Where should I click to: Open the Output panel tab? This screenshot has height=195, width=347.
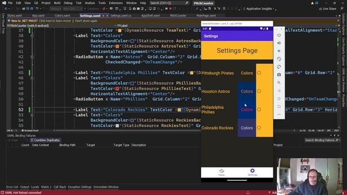[x=24, y=187]
